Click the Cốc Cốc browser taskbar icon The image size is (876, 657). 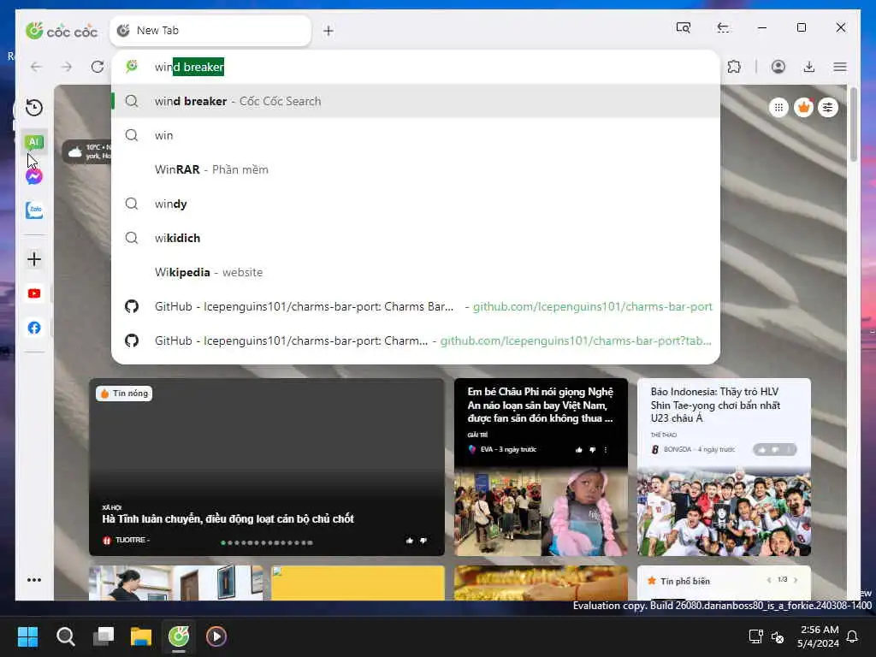(x=179, y=636)
